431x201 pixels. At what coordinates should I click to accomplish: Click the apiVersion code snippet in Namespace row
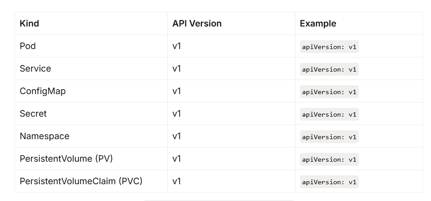point(329,137)
